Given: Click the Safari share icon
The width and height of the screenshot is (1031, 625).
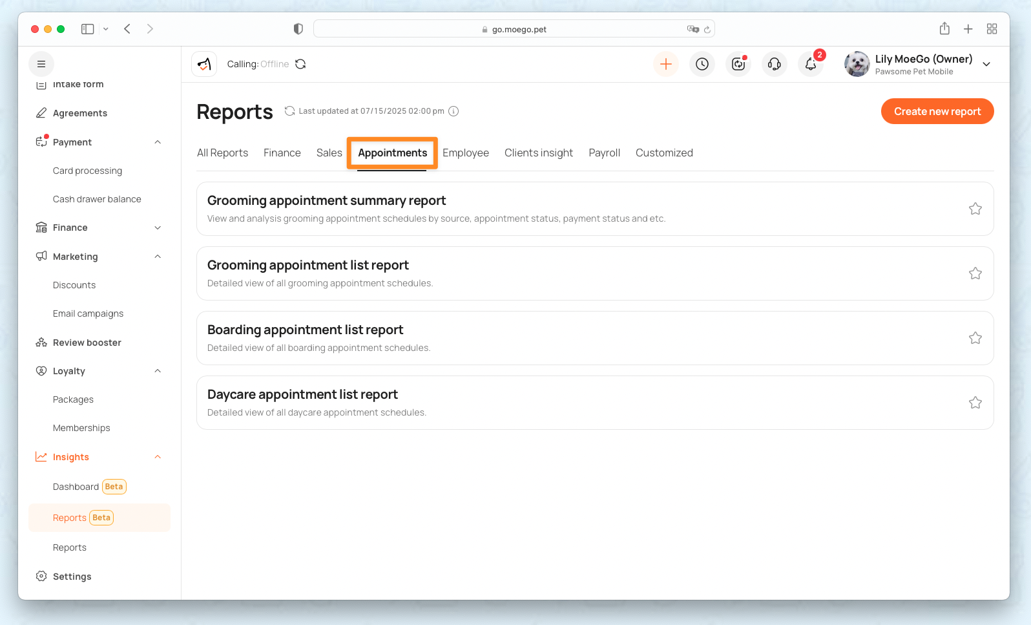Looking at the screenshot, I should [944, 28].
